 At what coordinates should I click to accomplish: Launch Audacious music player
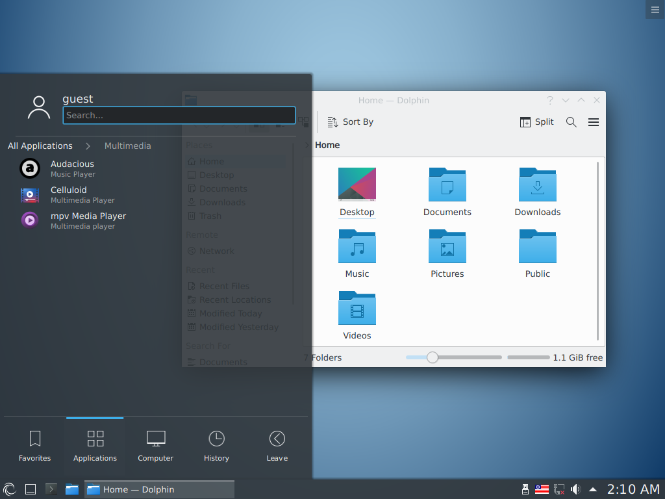pyautogui.click(x=73, y=168)
